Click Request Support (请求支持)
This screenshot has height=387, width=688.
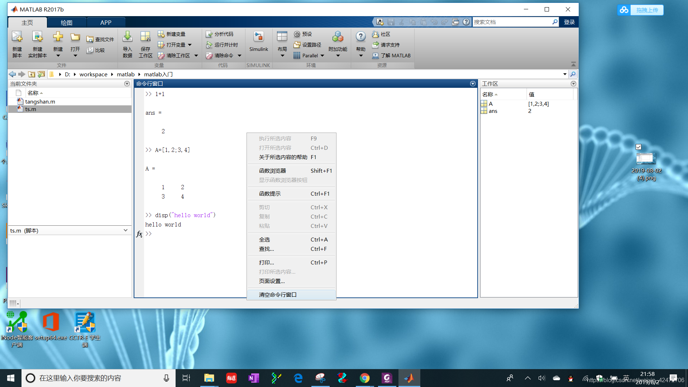[386, 45]
